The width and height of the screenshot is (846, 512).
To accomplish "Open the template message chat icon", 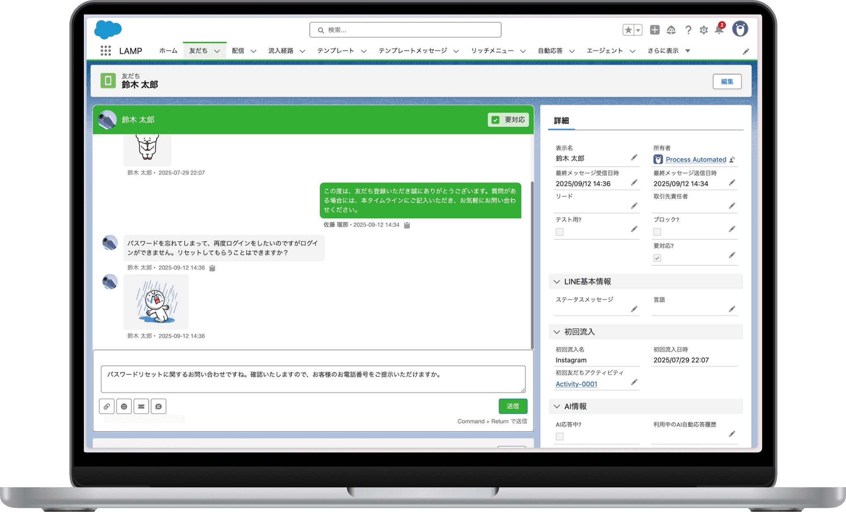I will click(x=159, y=406).
